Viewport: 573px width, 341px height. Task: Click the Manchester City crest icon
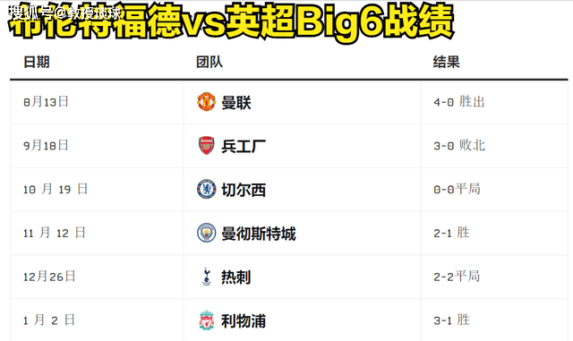207,233
